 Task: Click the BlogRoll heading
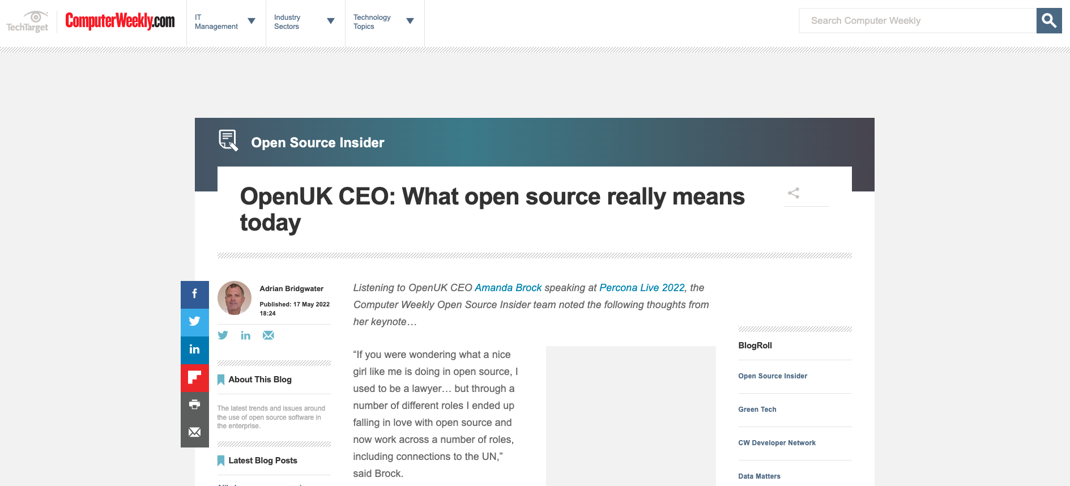tap(755, 346)
